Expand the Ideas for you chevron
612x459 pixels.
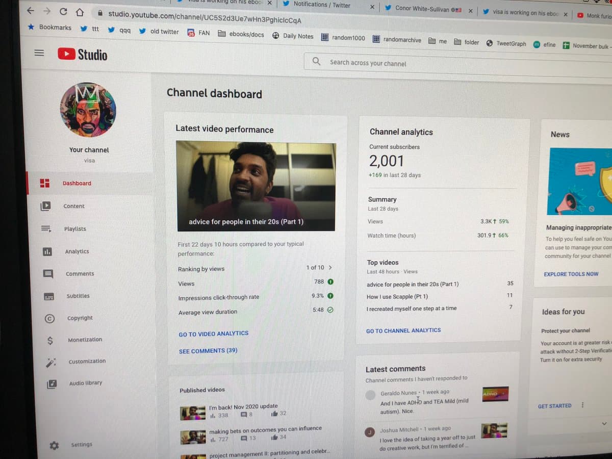(604, 423)
